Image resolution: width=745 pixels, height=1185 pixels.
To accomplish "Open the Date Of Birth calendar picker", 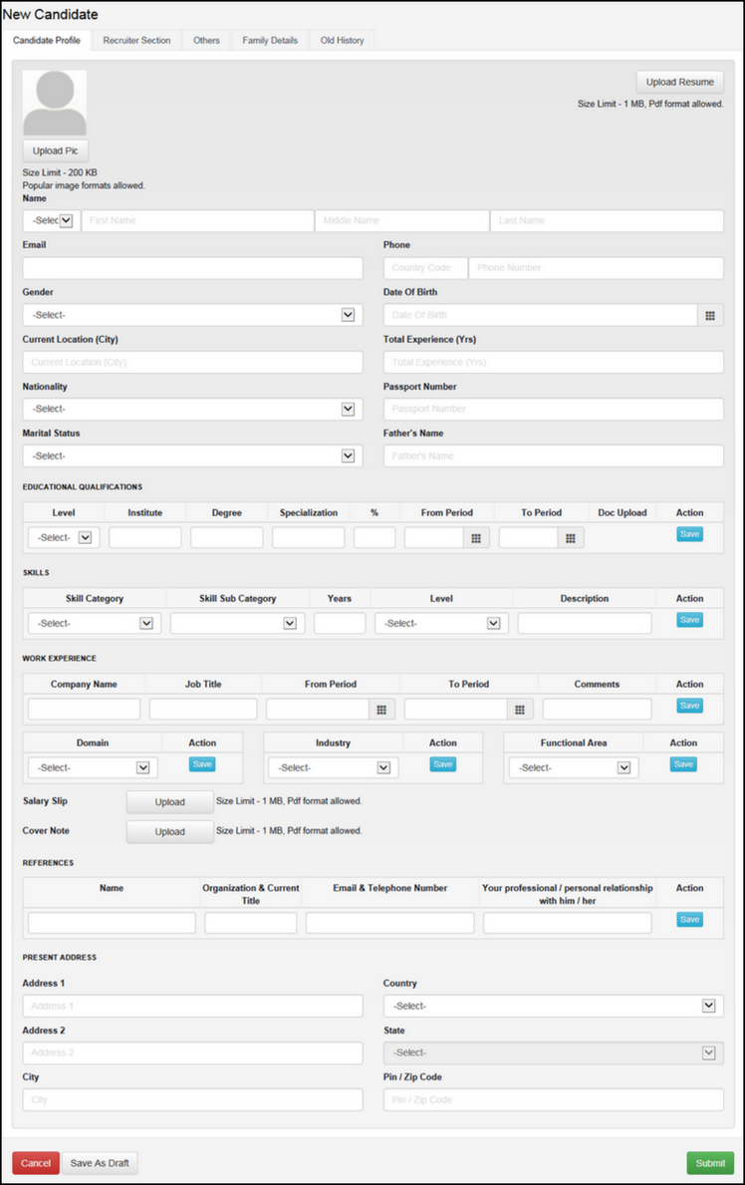I will (709, 315).
